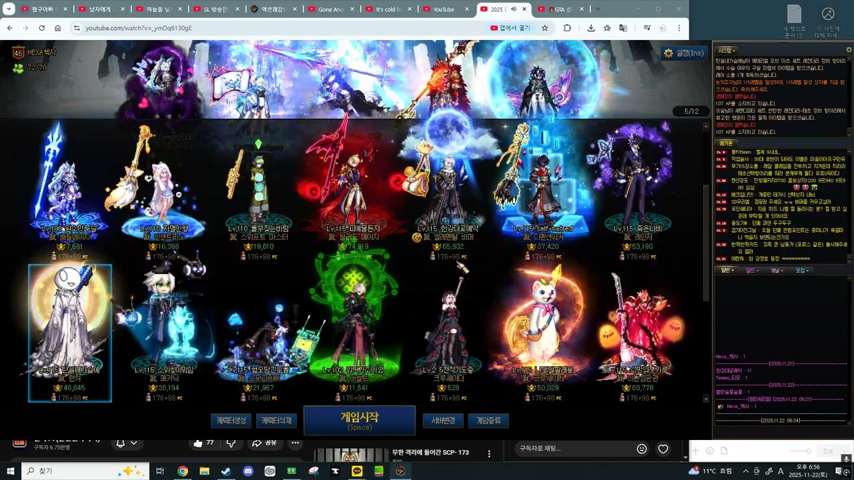Click the site info icon in address bar
The height and width of the screenshot is (480, 854).
tap(77, 28)
